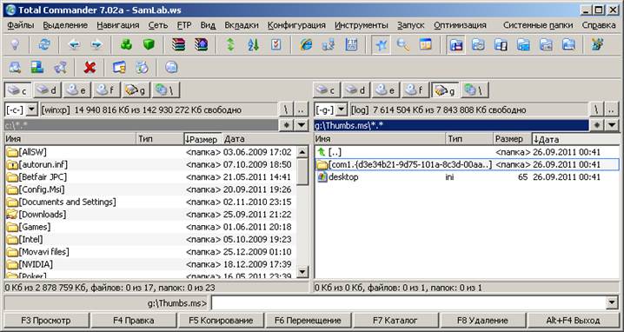Open the Выделение menu

coord(65,25)
